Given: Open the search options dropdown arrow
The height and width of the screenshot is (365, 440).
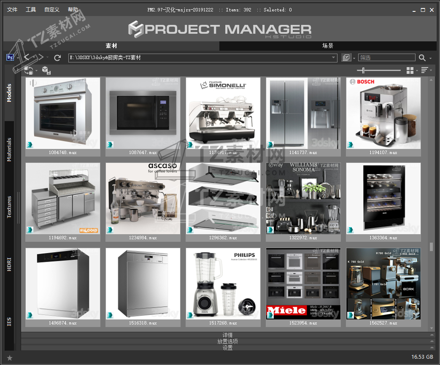Looking at the screenshot, I should 430,58.
